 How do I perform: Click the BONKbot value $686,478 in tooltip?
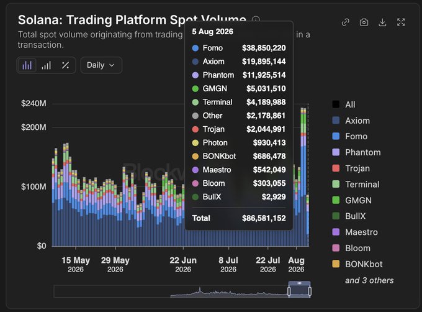[x=269, y=156]
